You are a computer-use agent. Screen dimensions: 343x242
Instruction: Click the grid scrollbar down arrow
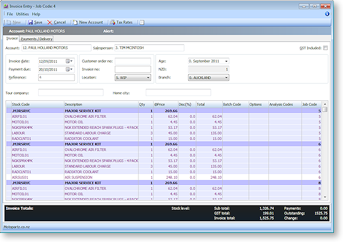(x=325, y=197)
